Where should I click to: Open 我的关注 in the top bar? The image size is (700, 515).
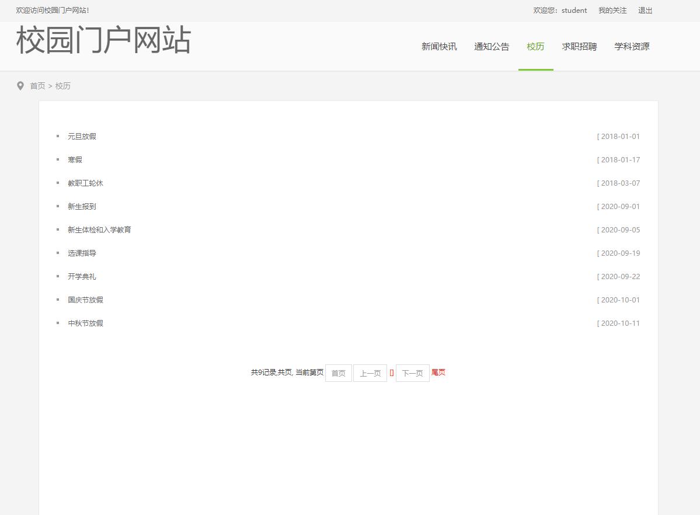(612, 10)
